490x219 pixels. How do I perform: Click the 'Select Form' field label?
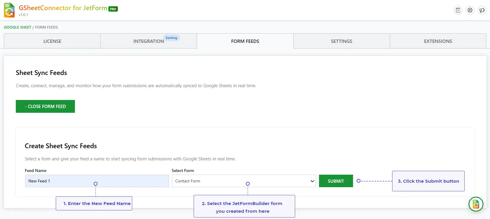point(183,170)
